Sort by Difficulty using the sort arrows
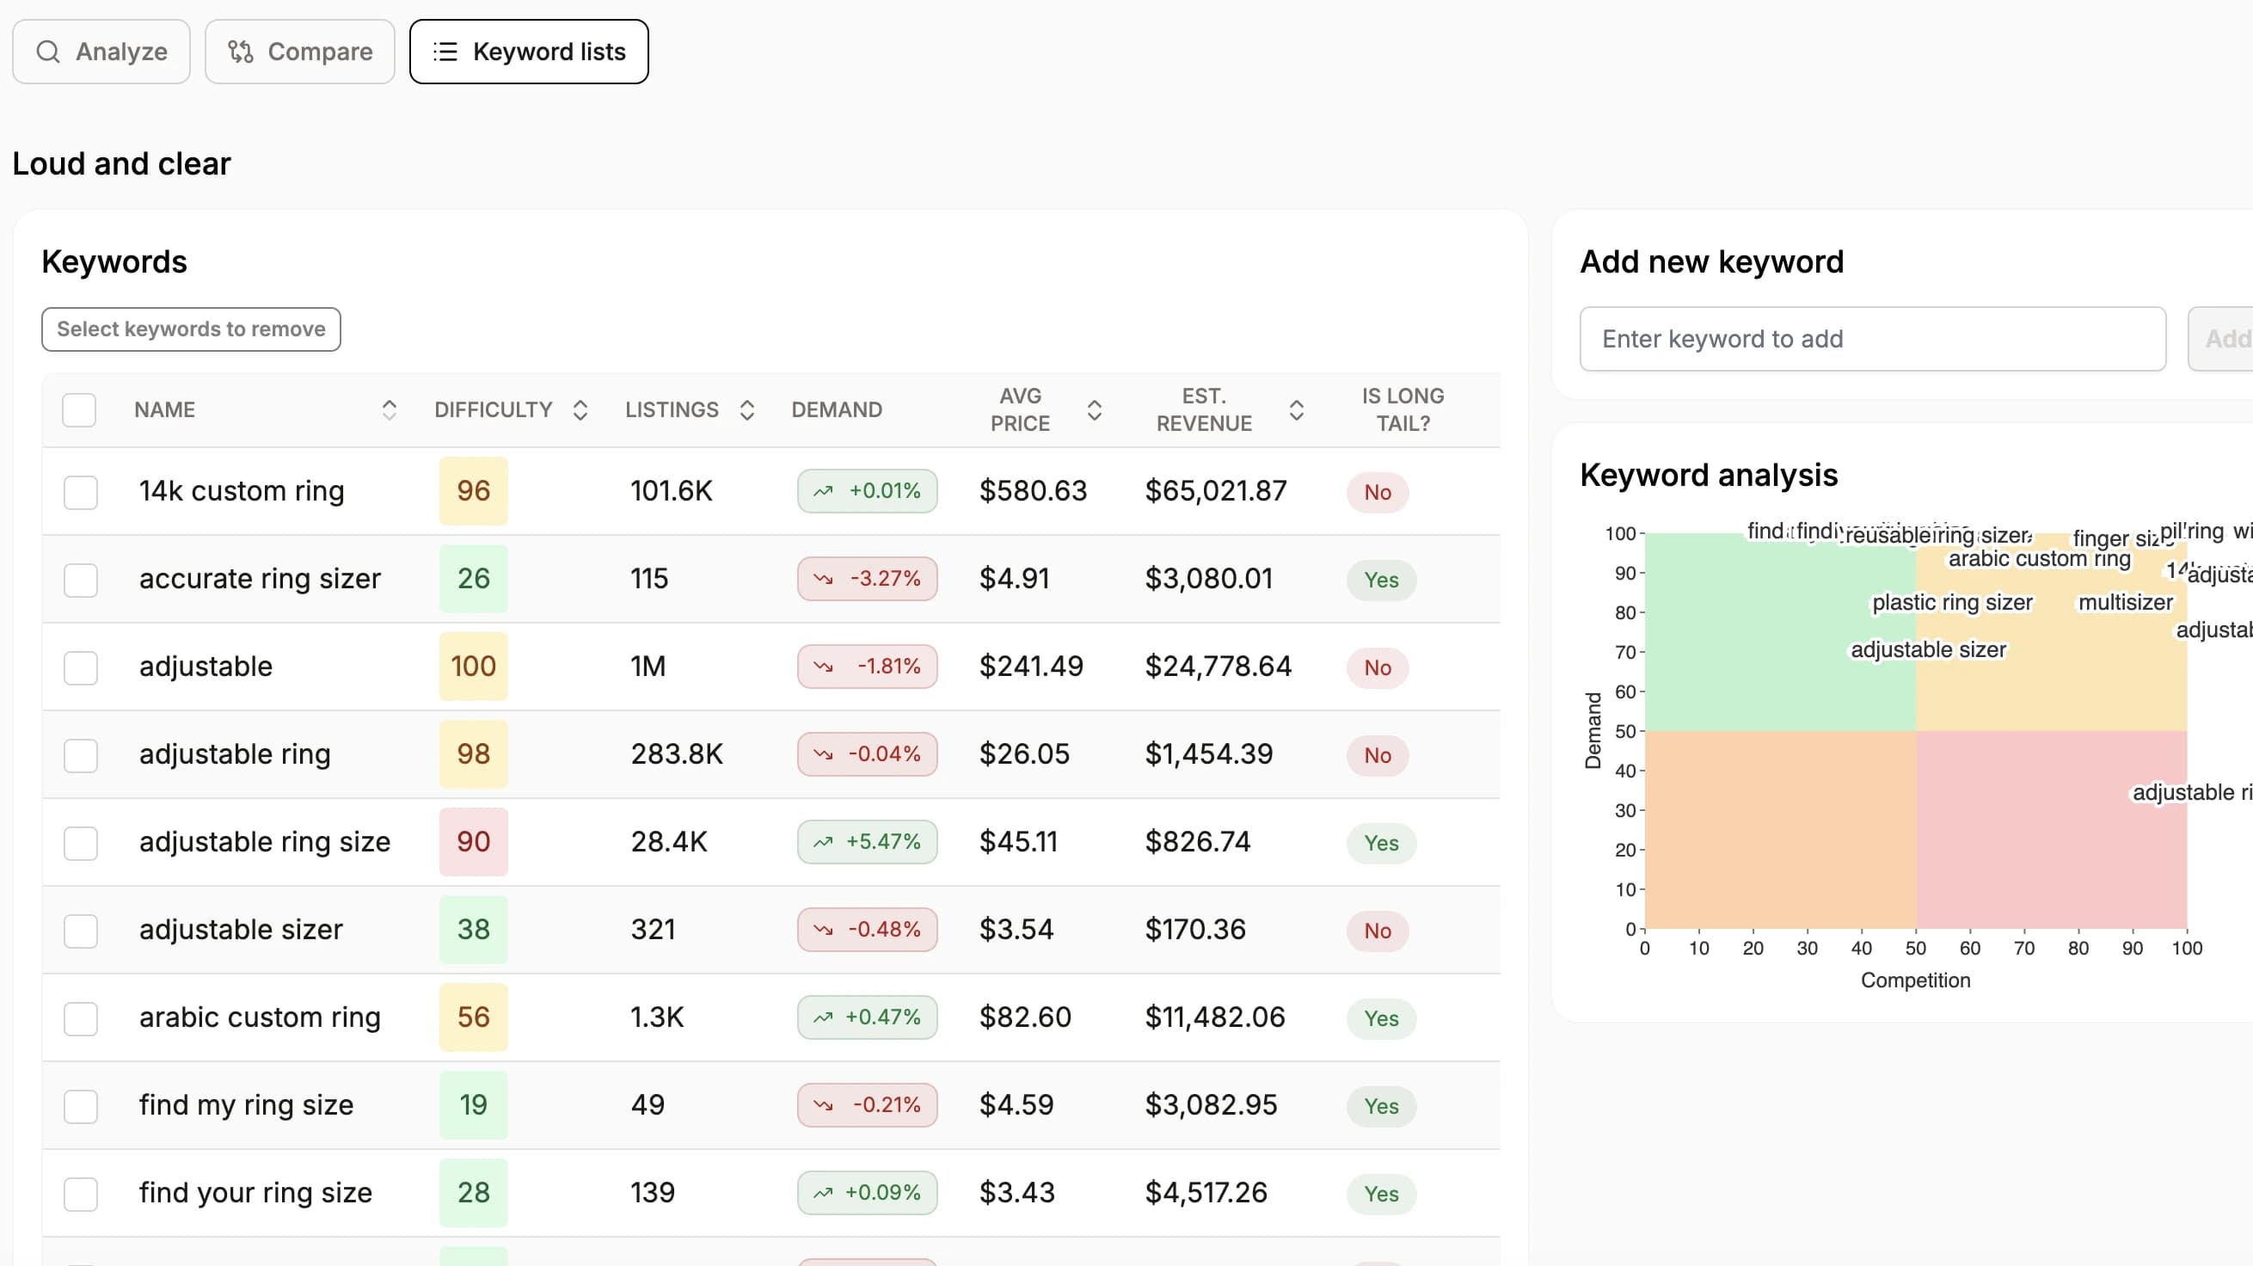 (x=580, y=410)
